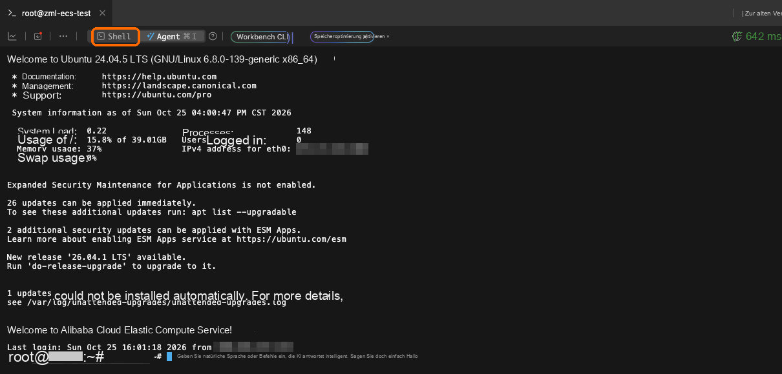The image size is (782, 374).
Task: Dismiss the Speicheroptimierung aktivieren chip
Action: (x=388, y=37)
